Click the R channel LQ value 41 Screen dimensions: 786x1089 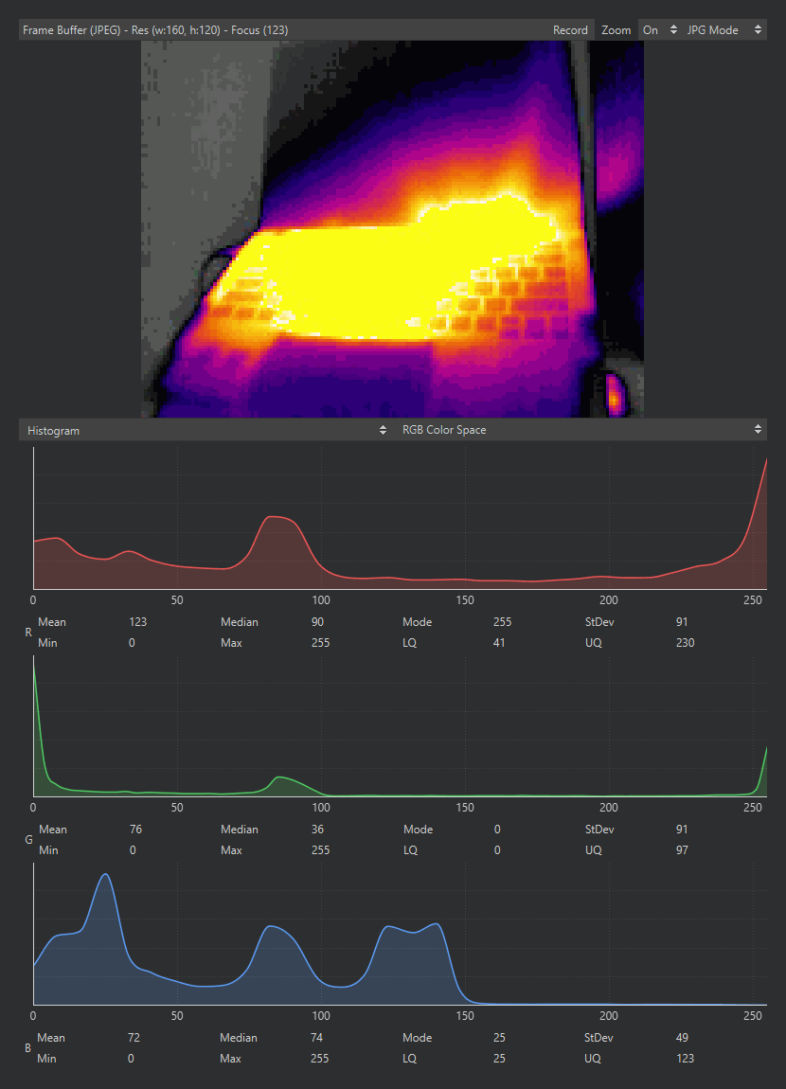(498, 642)
